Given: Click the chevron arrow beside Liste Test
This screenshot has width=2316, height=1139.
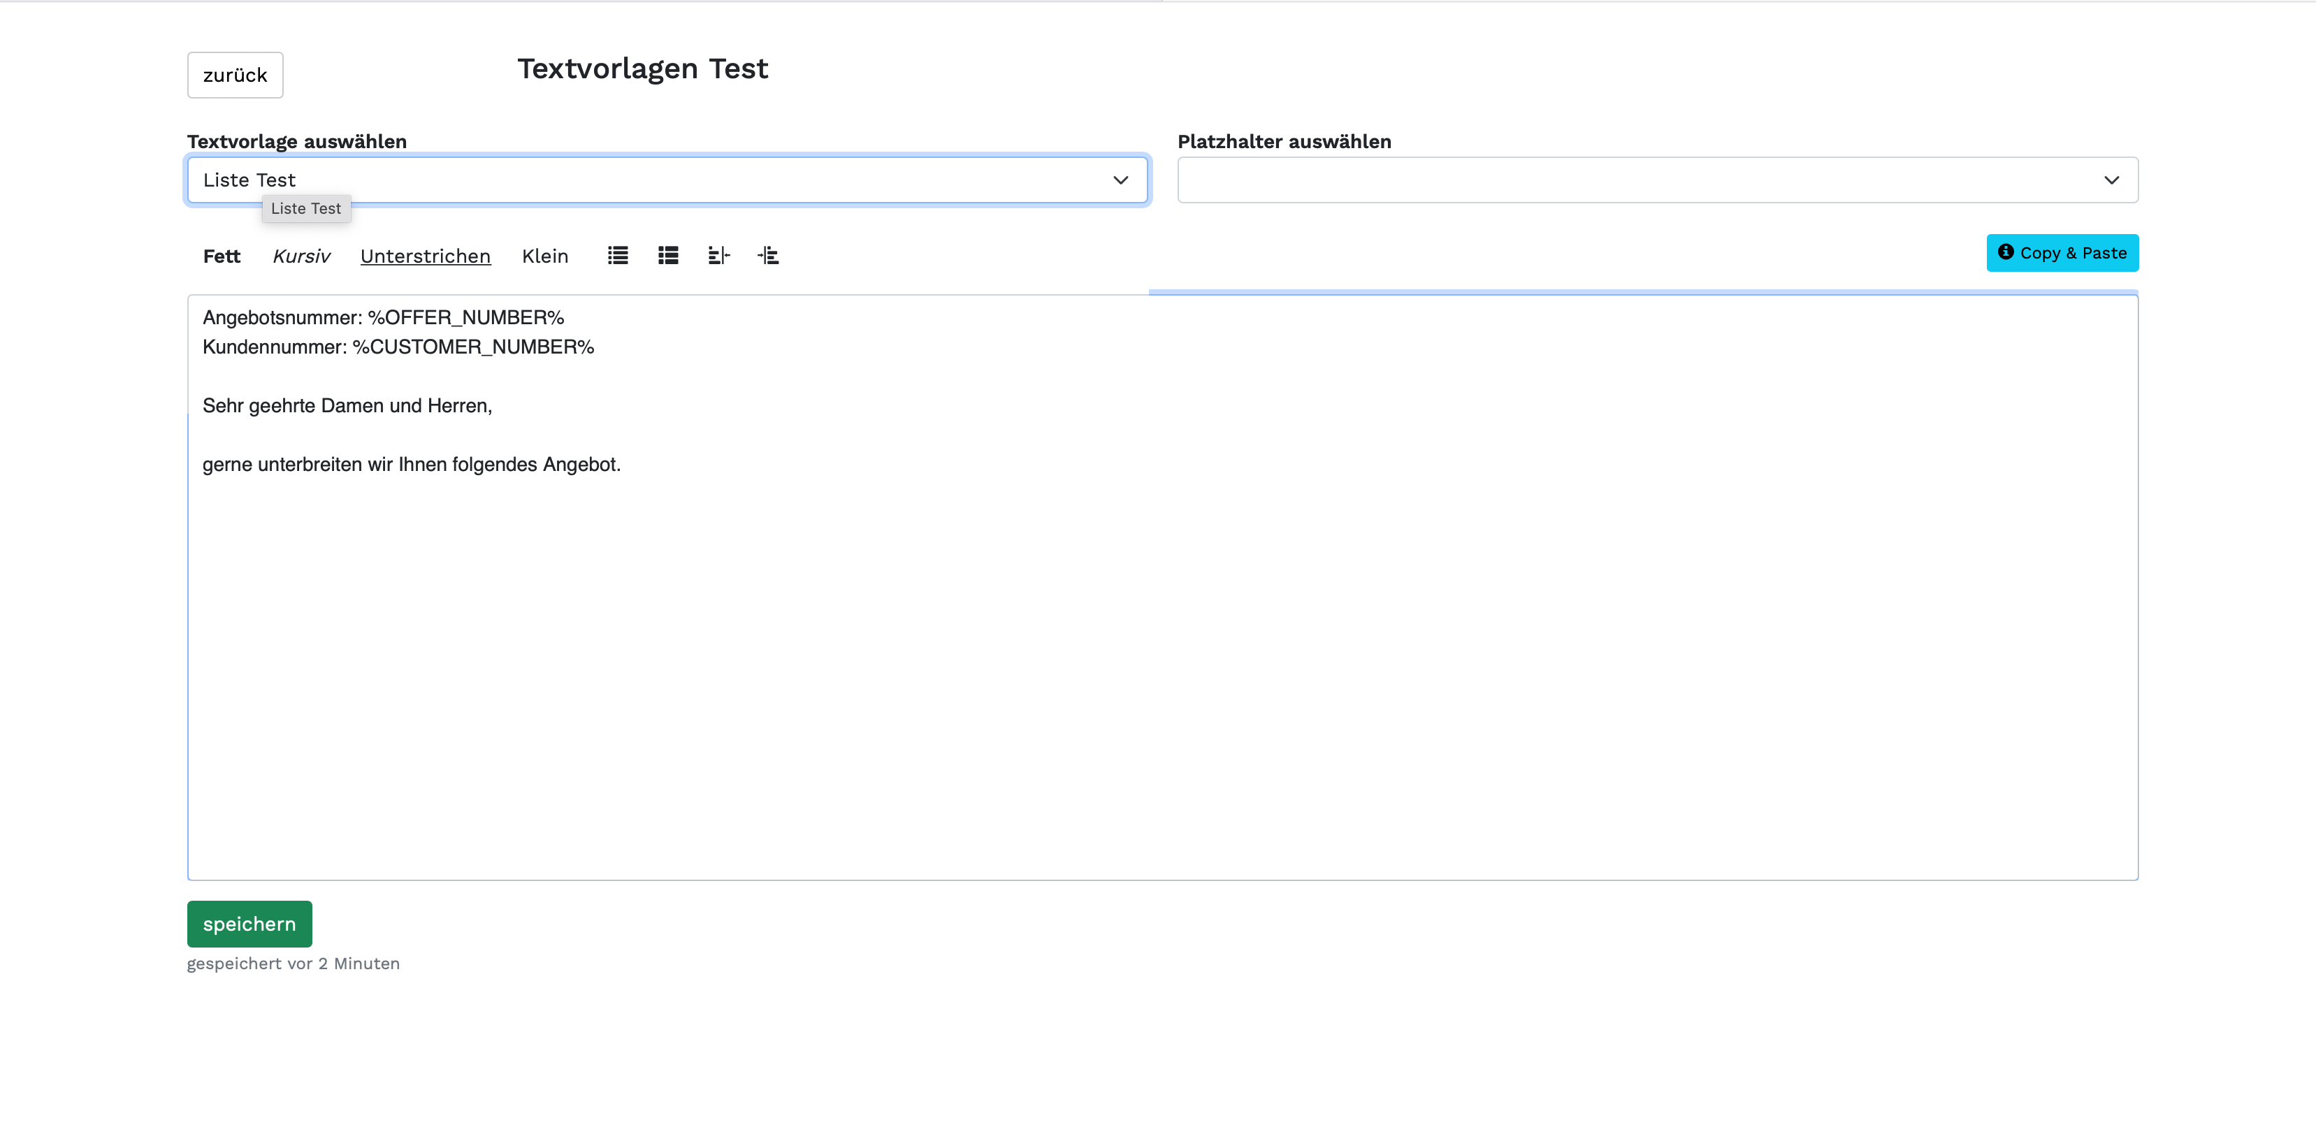Looking at the screenshot, I should click(x=1120, y=180).
